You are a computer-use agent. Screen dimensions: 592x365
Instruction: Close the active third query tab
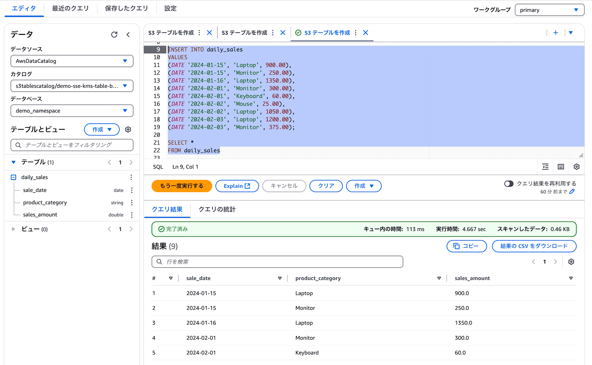point(366,33)
